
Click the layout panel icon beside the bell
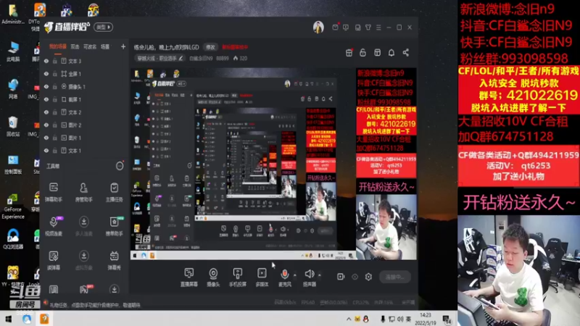[377, 52]
